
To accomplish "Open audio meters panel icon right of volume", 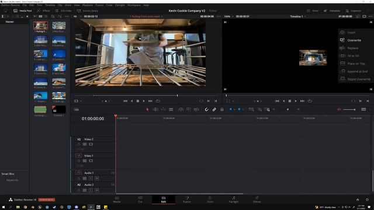I will (363, 110).
